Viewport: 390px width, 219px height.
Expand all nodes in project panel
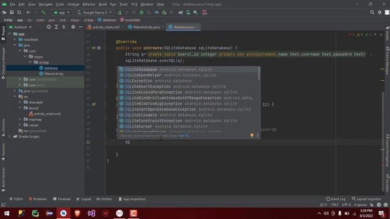(x=57, y=27)
